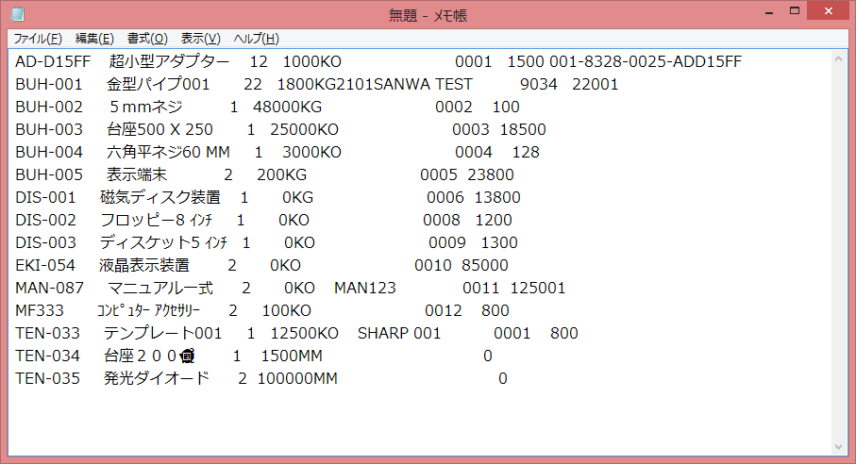This screenshot has width=856, height=464.
Task: Open the 編集(E) menu
Action: point(94,39)
